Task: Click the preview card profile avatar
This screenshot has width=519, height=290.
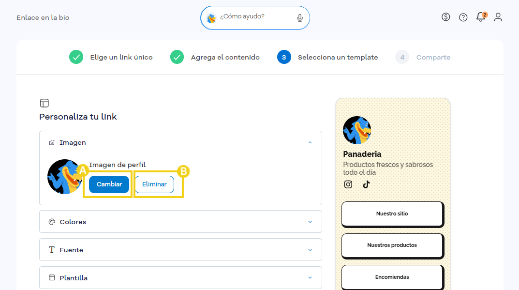Action: click(357, 130)
